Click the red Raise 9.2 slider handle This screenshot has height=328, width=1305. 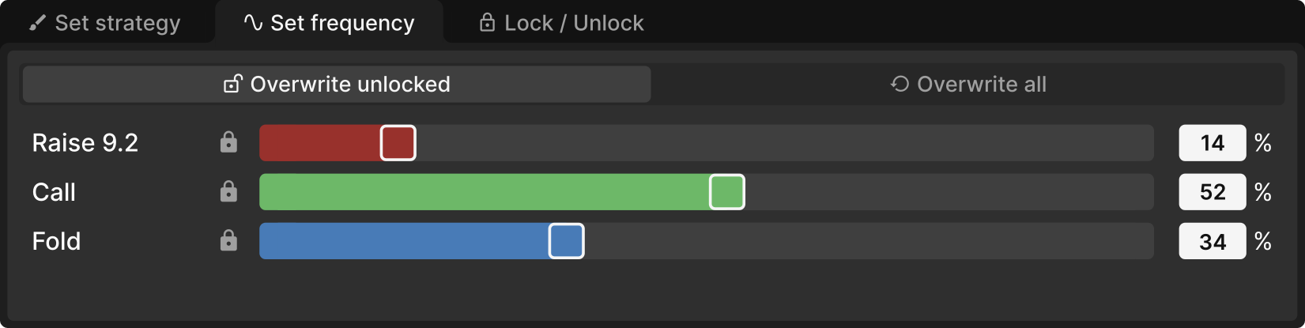[x=398, y=143]
